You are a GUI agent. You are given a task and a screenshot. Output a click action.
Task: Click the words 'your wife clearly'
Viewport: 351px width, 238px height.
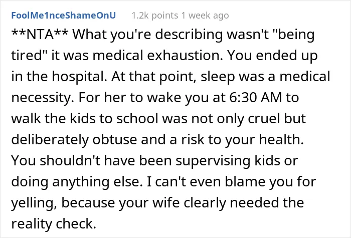(172, 203)
